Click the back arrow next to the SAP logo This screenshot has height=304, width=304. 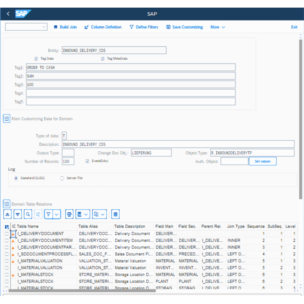click(8, 14)
